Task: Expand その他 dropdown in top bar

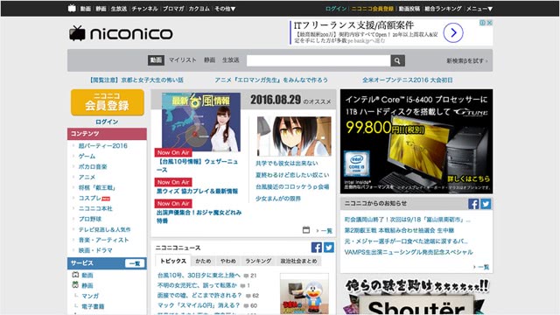Action: coord(225,9)
